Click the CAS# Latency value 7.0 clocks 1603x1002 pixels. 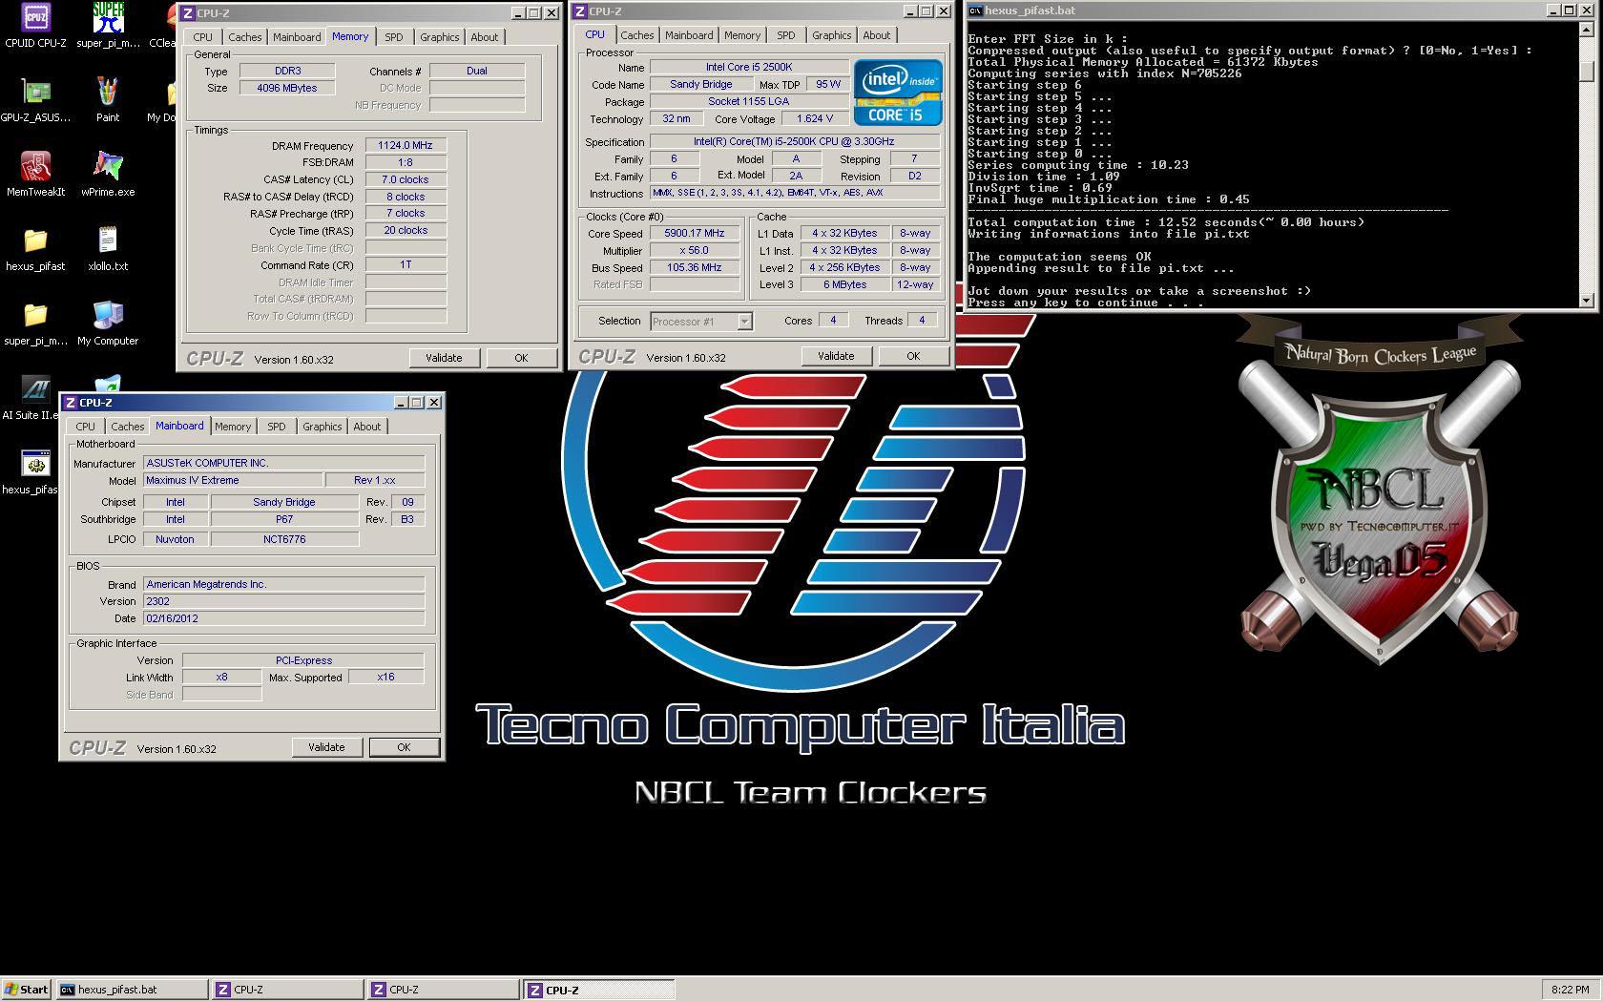[x=406, y=179]
